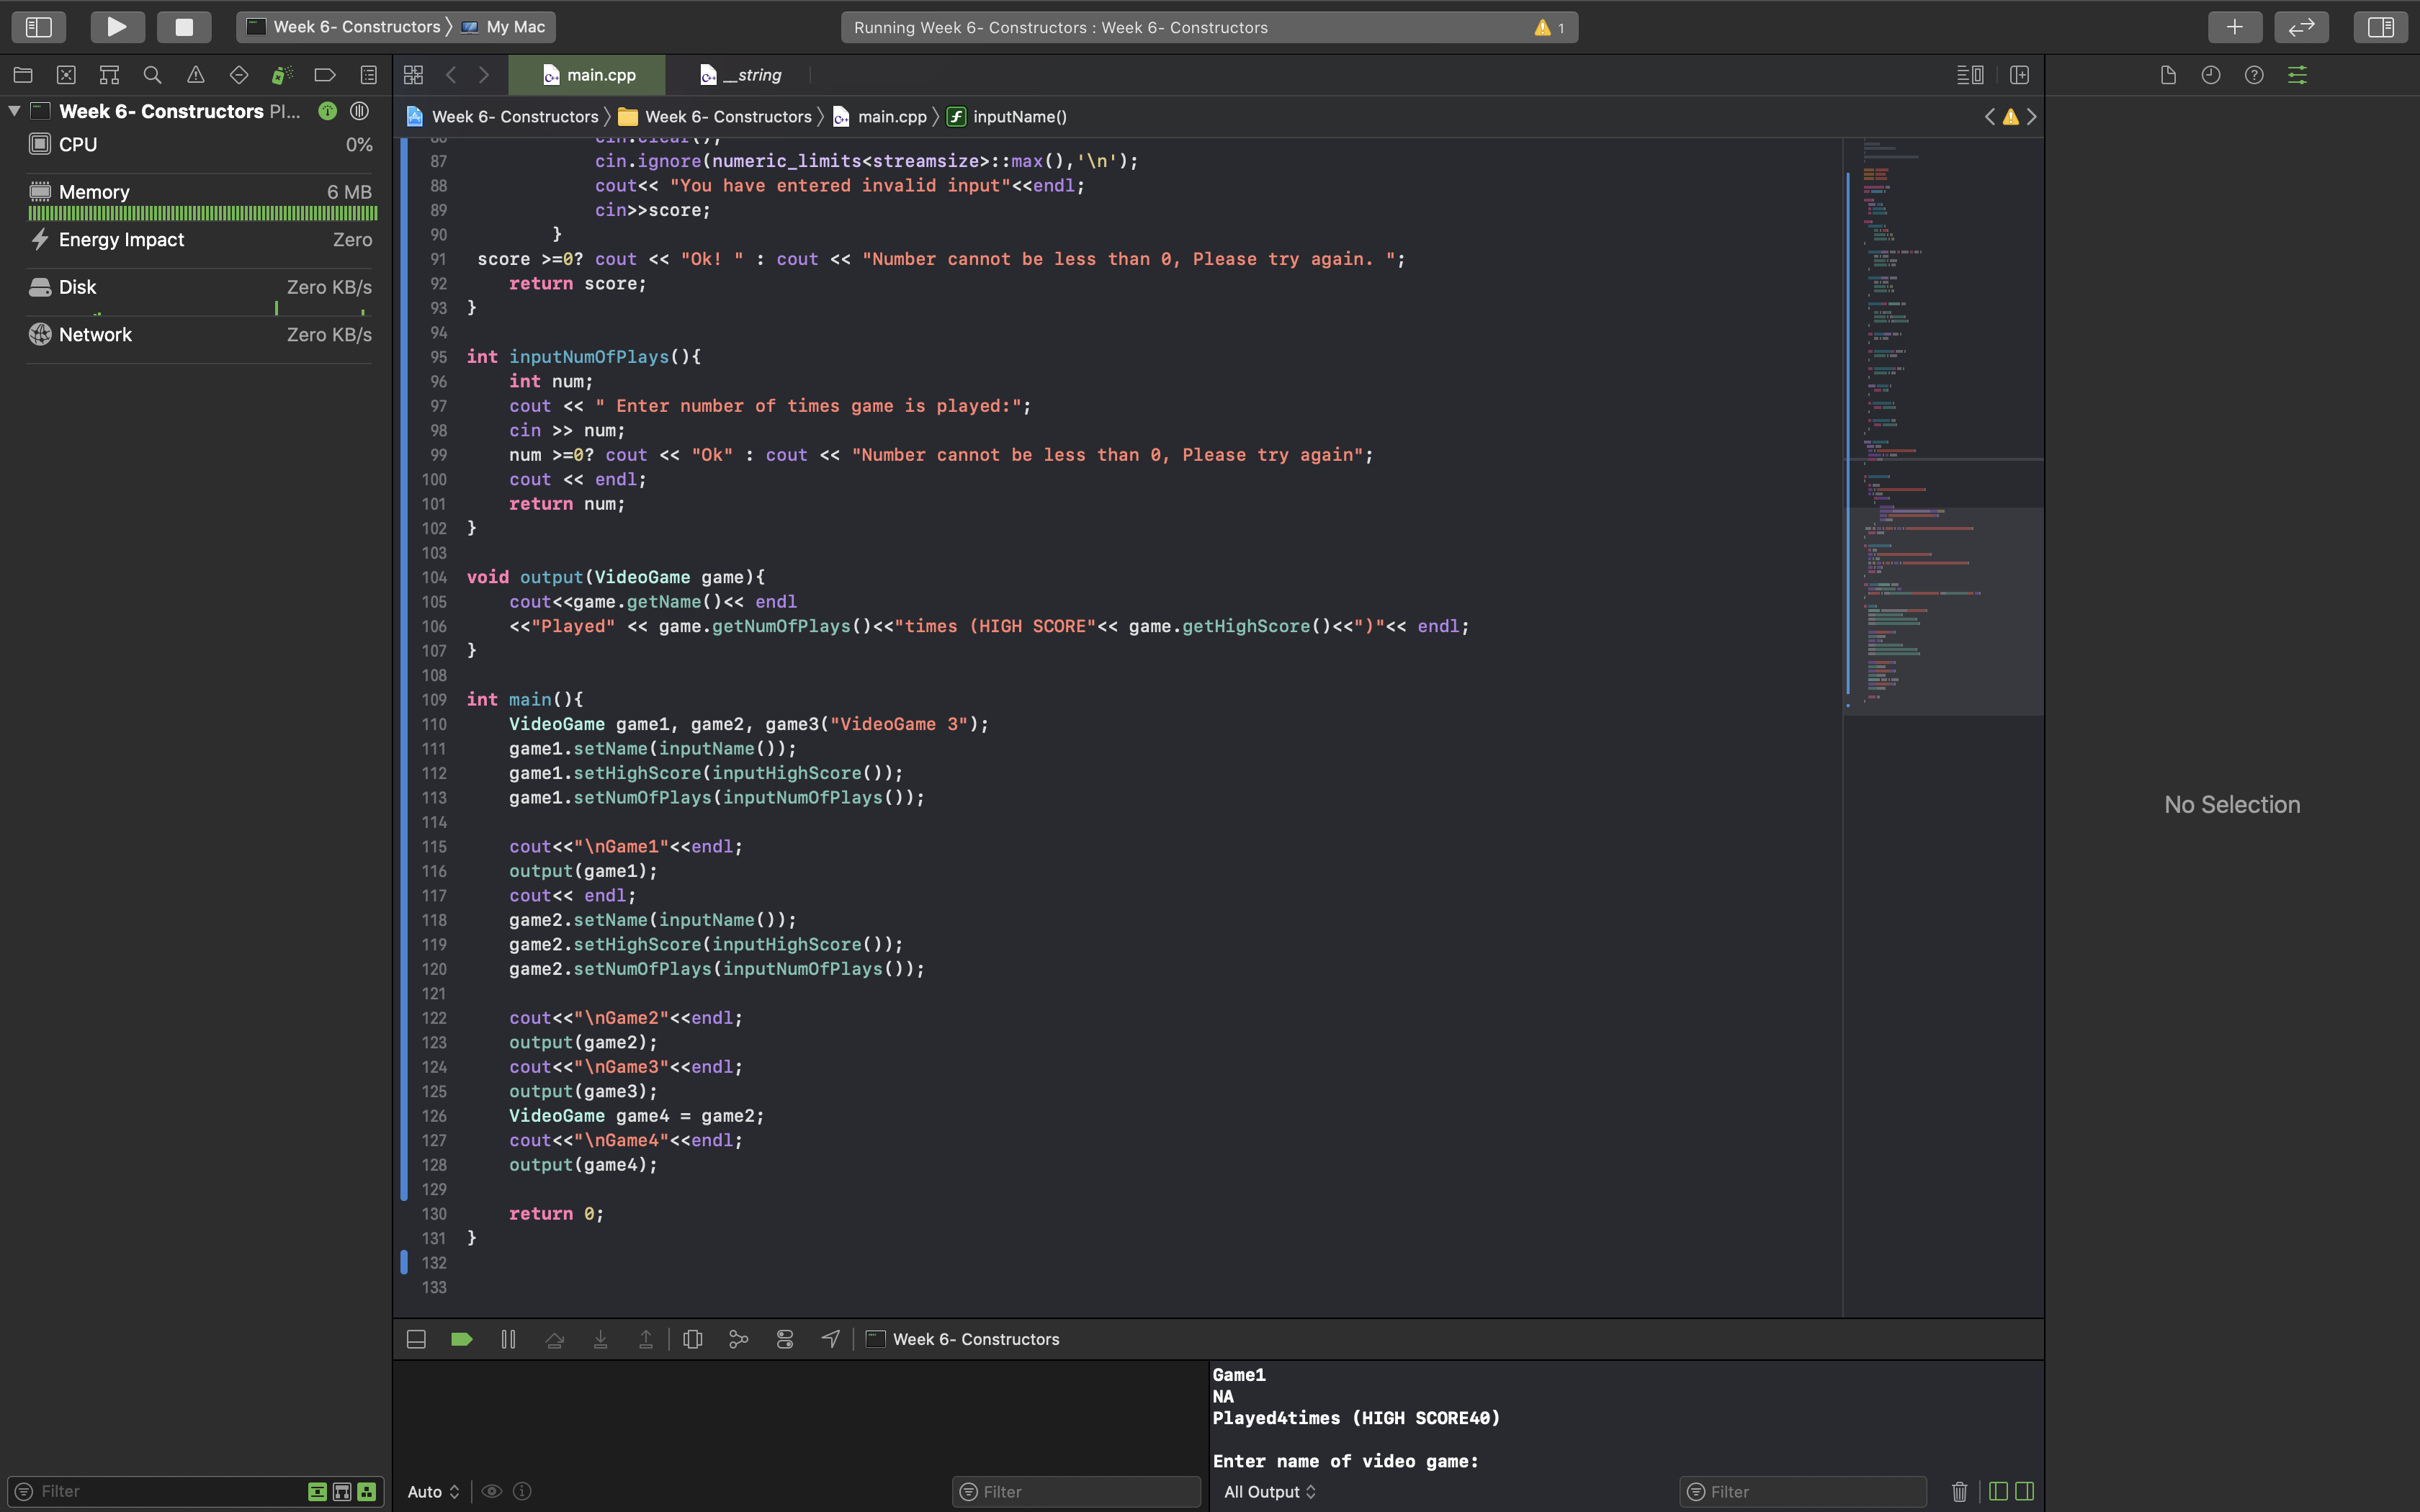2420x1512 pixels.
Task: Open the Find navigator (magnifying glass)
Action: point(152,74)
